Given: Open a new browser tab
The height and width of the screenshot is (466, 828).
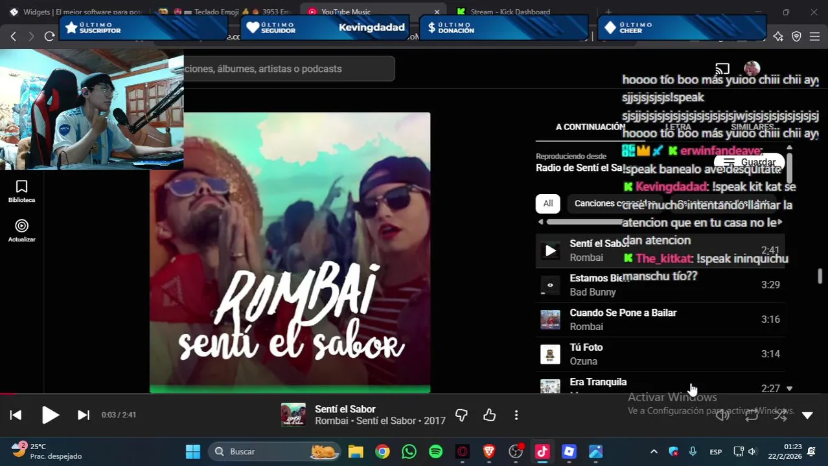Looking at the screenshot, I should (x=608, y=12).
